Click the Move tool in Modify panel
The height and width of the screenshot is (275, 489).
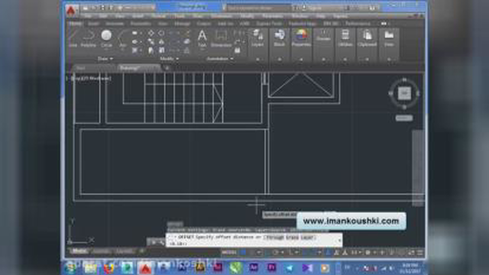[151, 33]
